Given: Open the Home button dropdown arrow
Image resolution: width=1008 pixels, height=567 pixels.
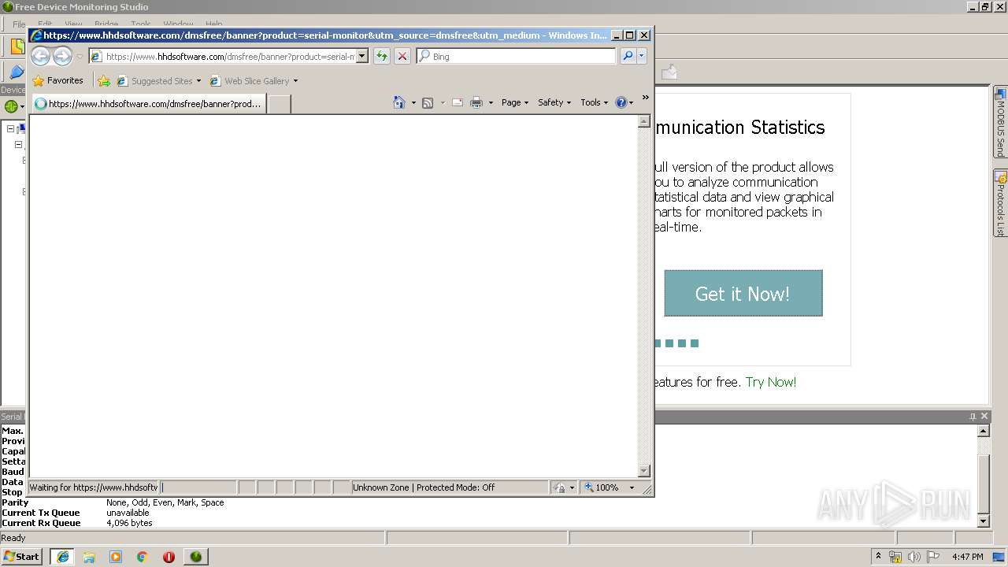Looking at the screenshot, I should [x=413, y=102].
